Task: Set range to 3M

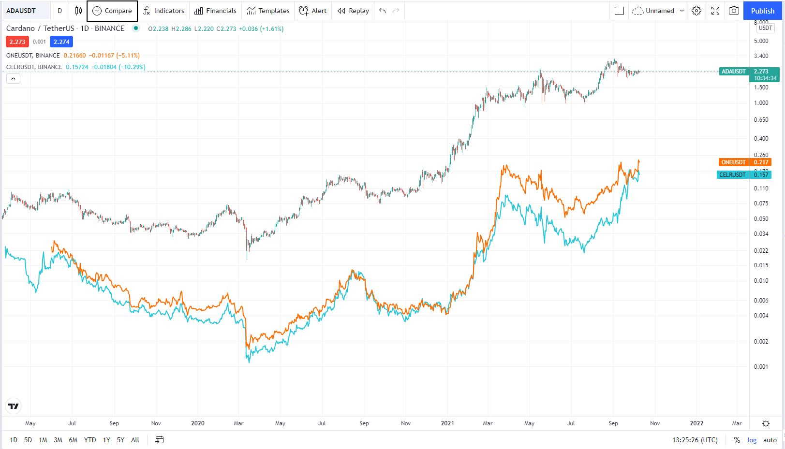Action: (58, 440)
